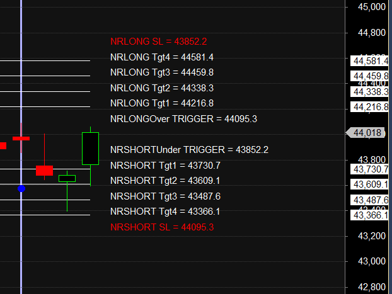Click the 44,800 axis value
Viewport: 392px width, 294px height.
pos(372,33)
